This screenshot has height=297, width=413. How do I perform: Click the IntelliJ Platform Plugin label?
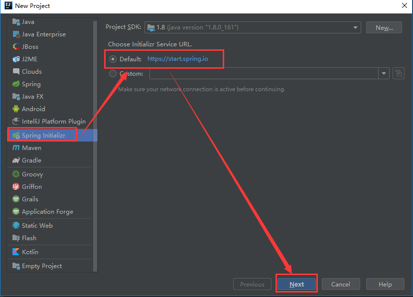(54, 121)
